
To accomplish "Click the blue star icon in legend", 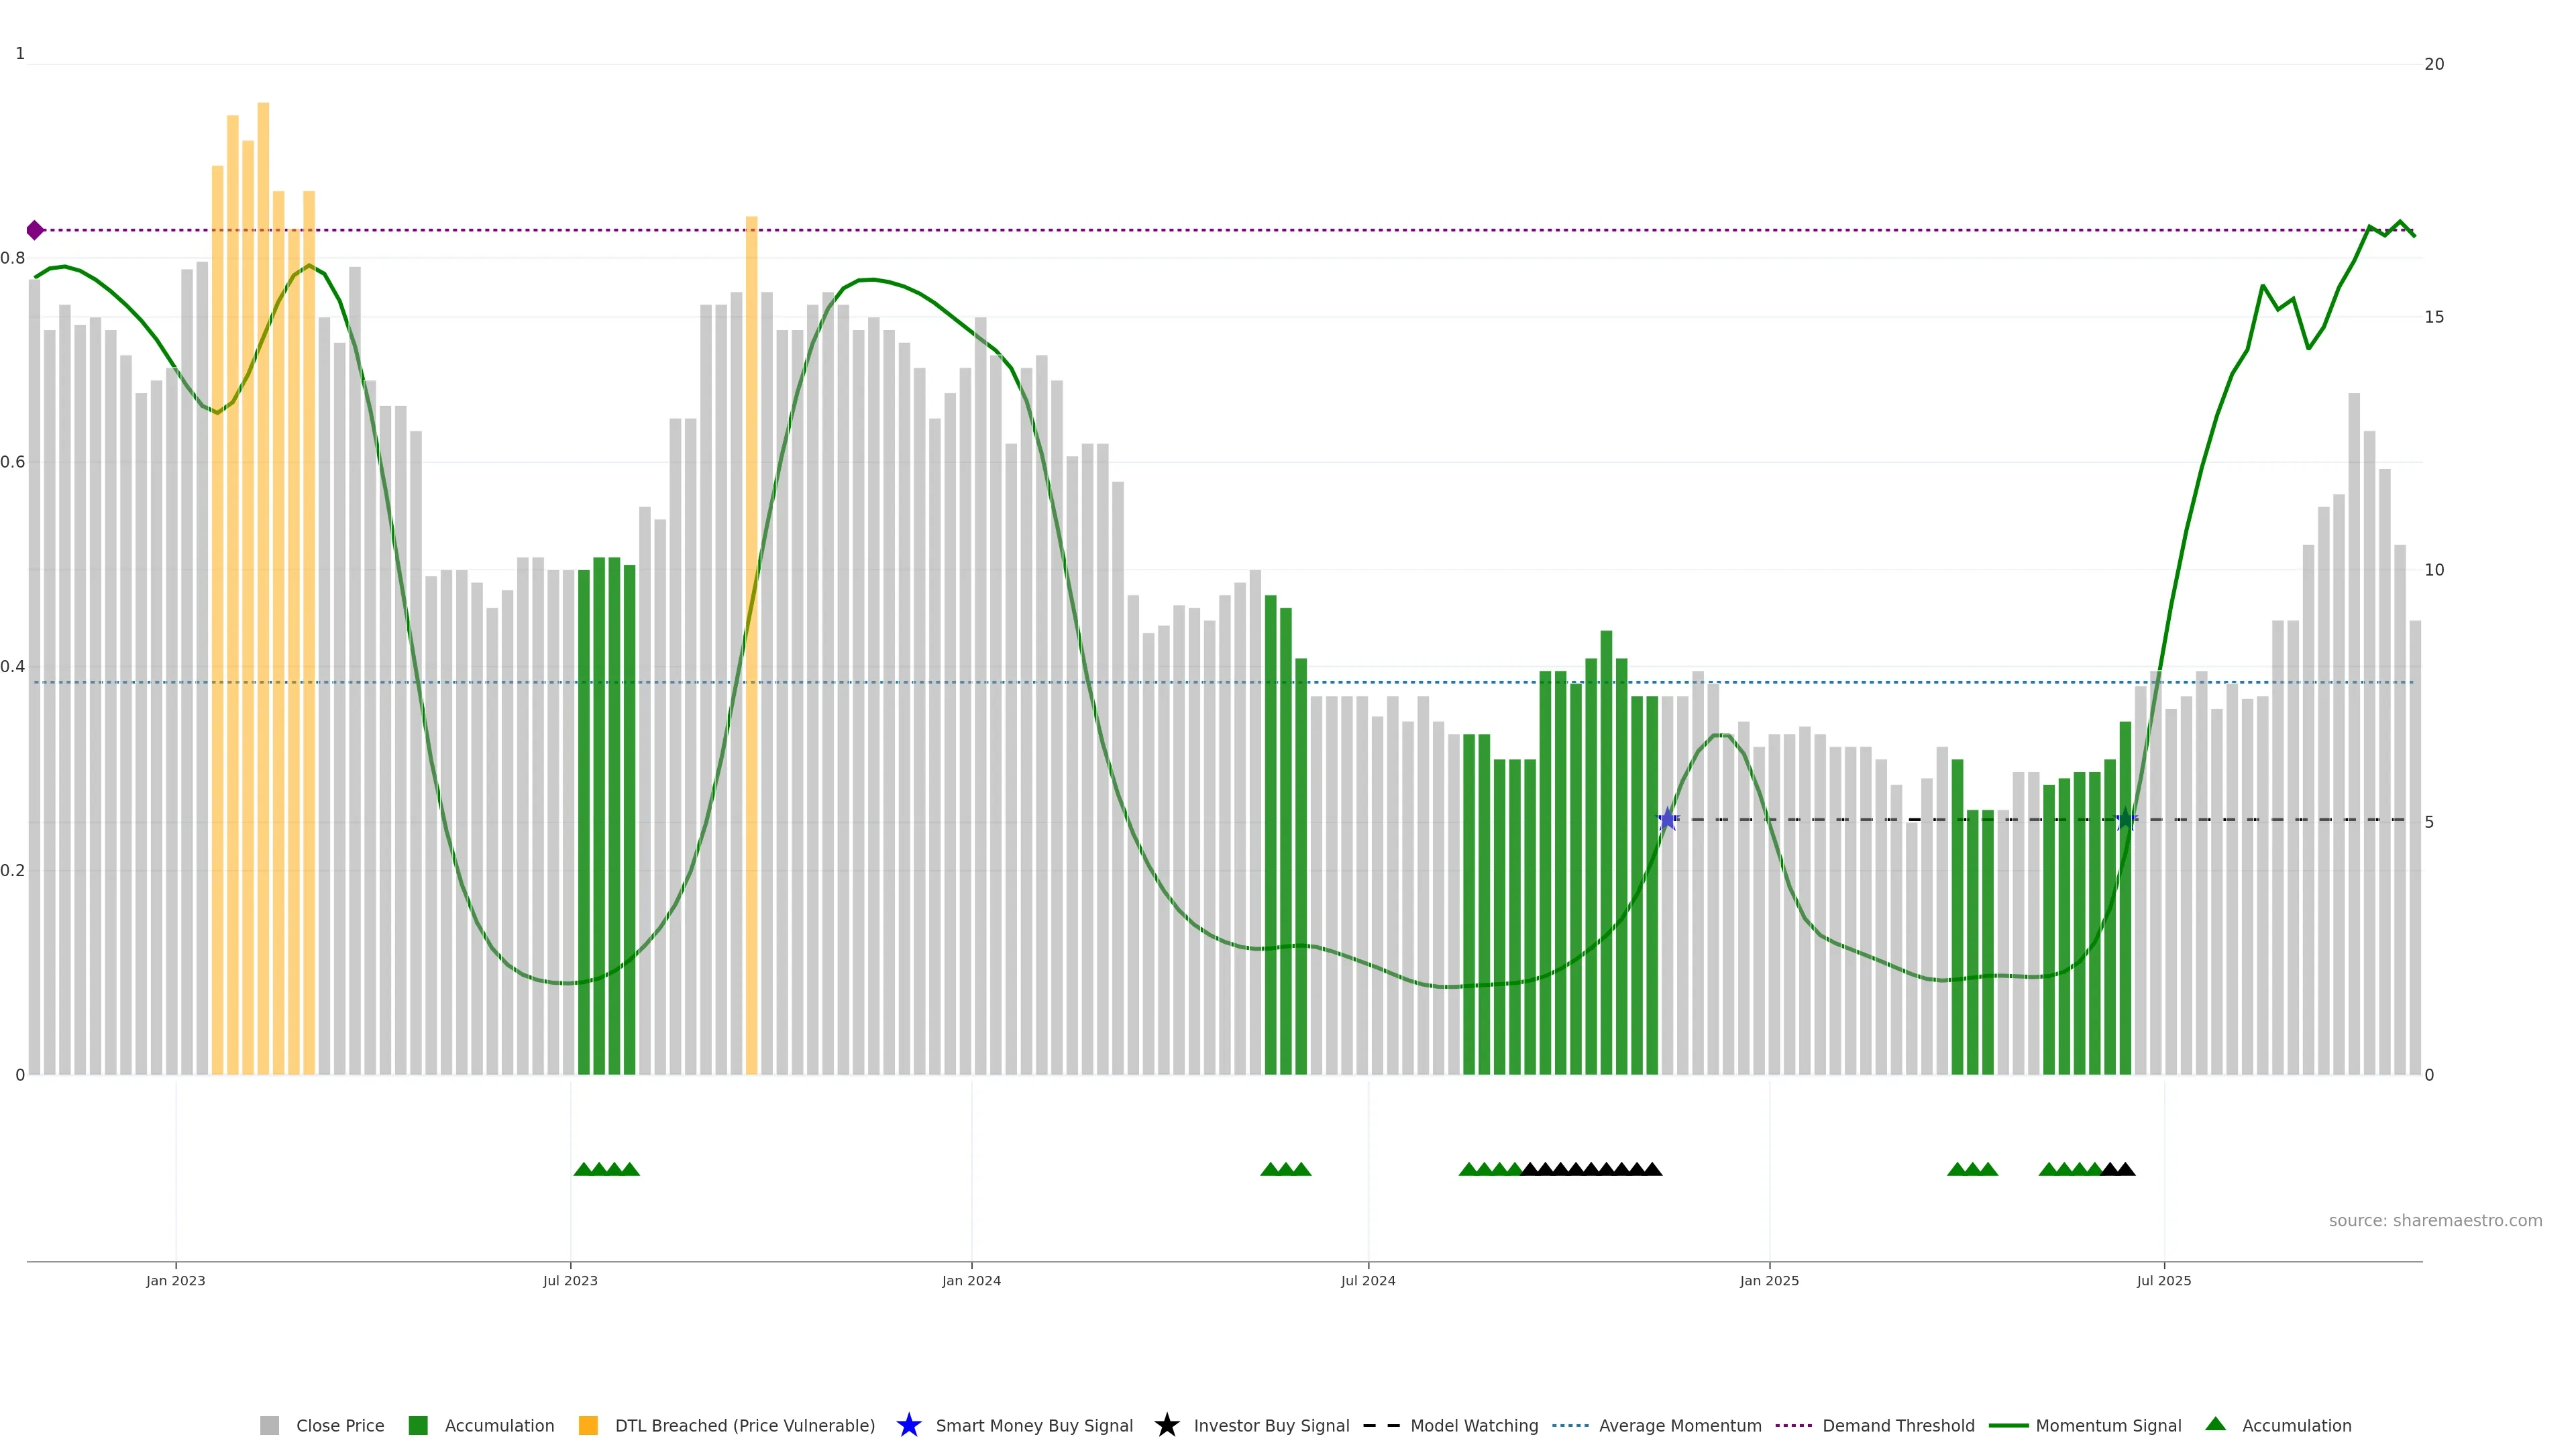I will click(908, 1425).
